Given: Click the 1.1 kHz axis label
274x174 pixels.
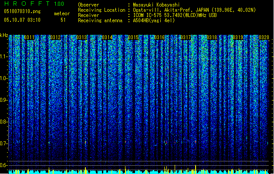Looking at the screenshot, I should click(x=4, y=57).
